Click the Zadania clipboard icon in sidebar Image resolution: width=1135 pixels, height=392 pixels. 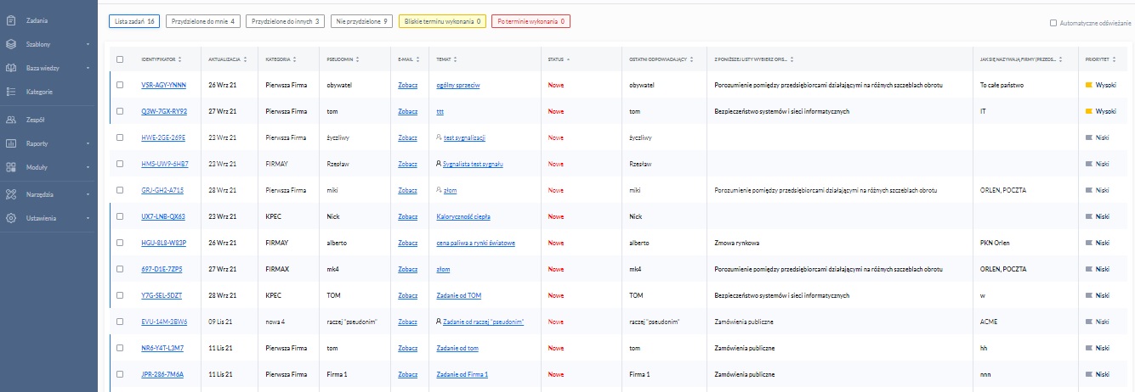click(x=11, y=19)
